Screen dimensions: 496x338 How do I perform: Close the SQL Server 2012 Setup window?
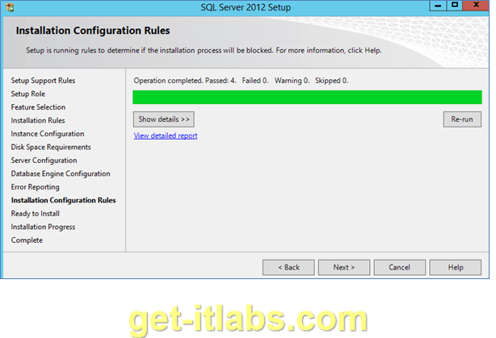click(x=476, y=6)
